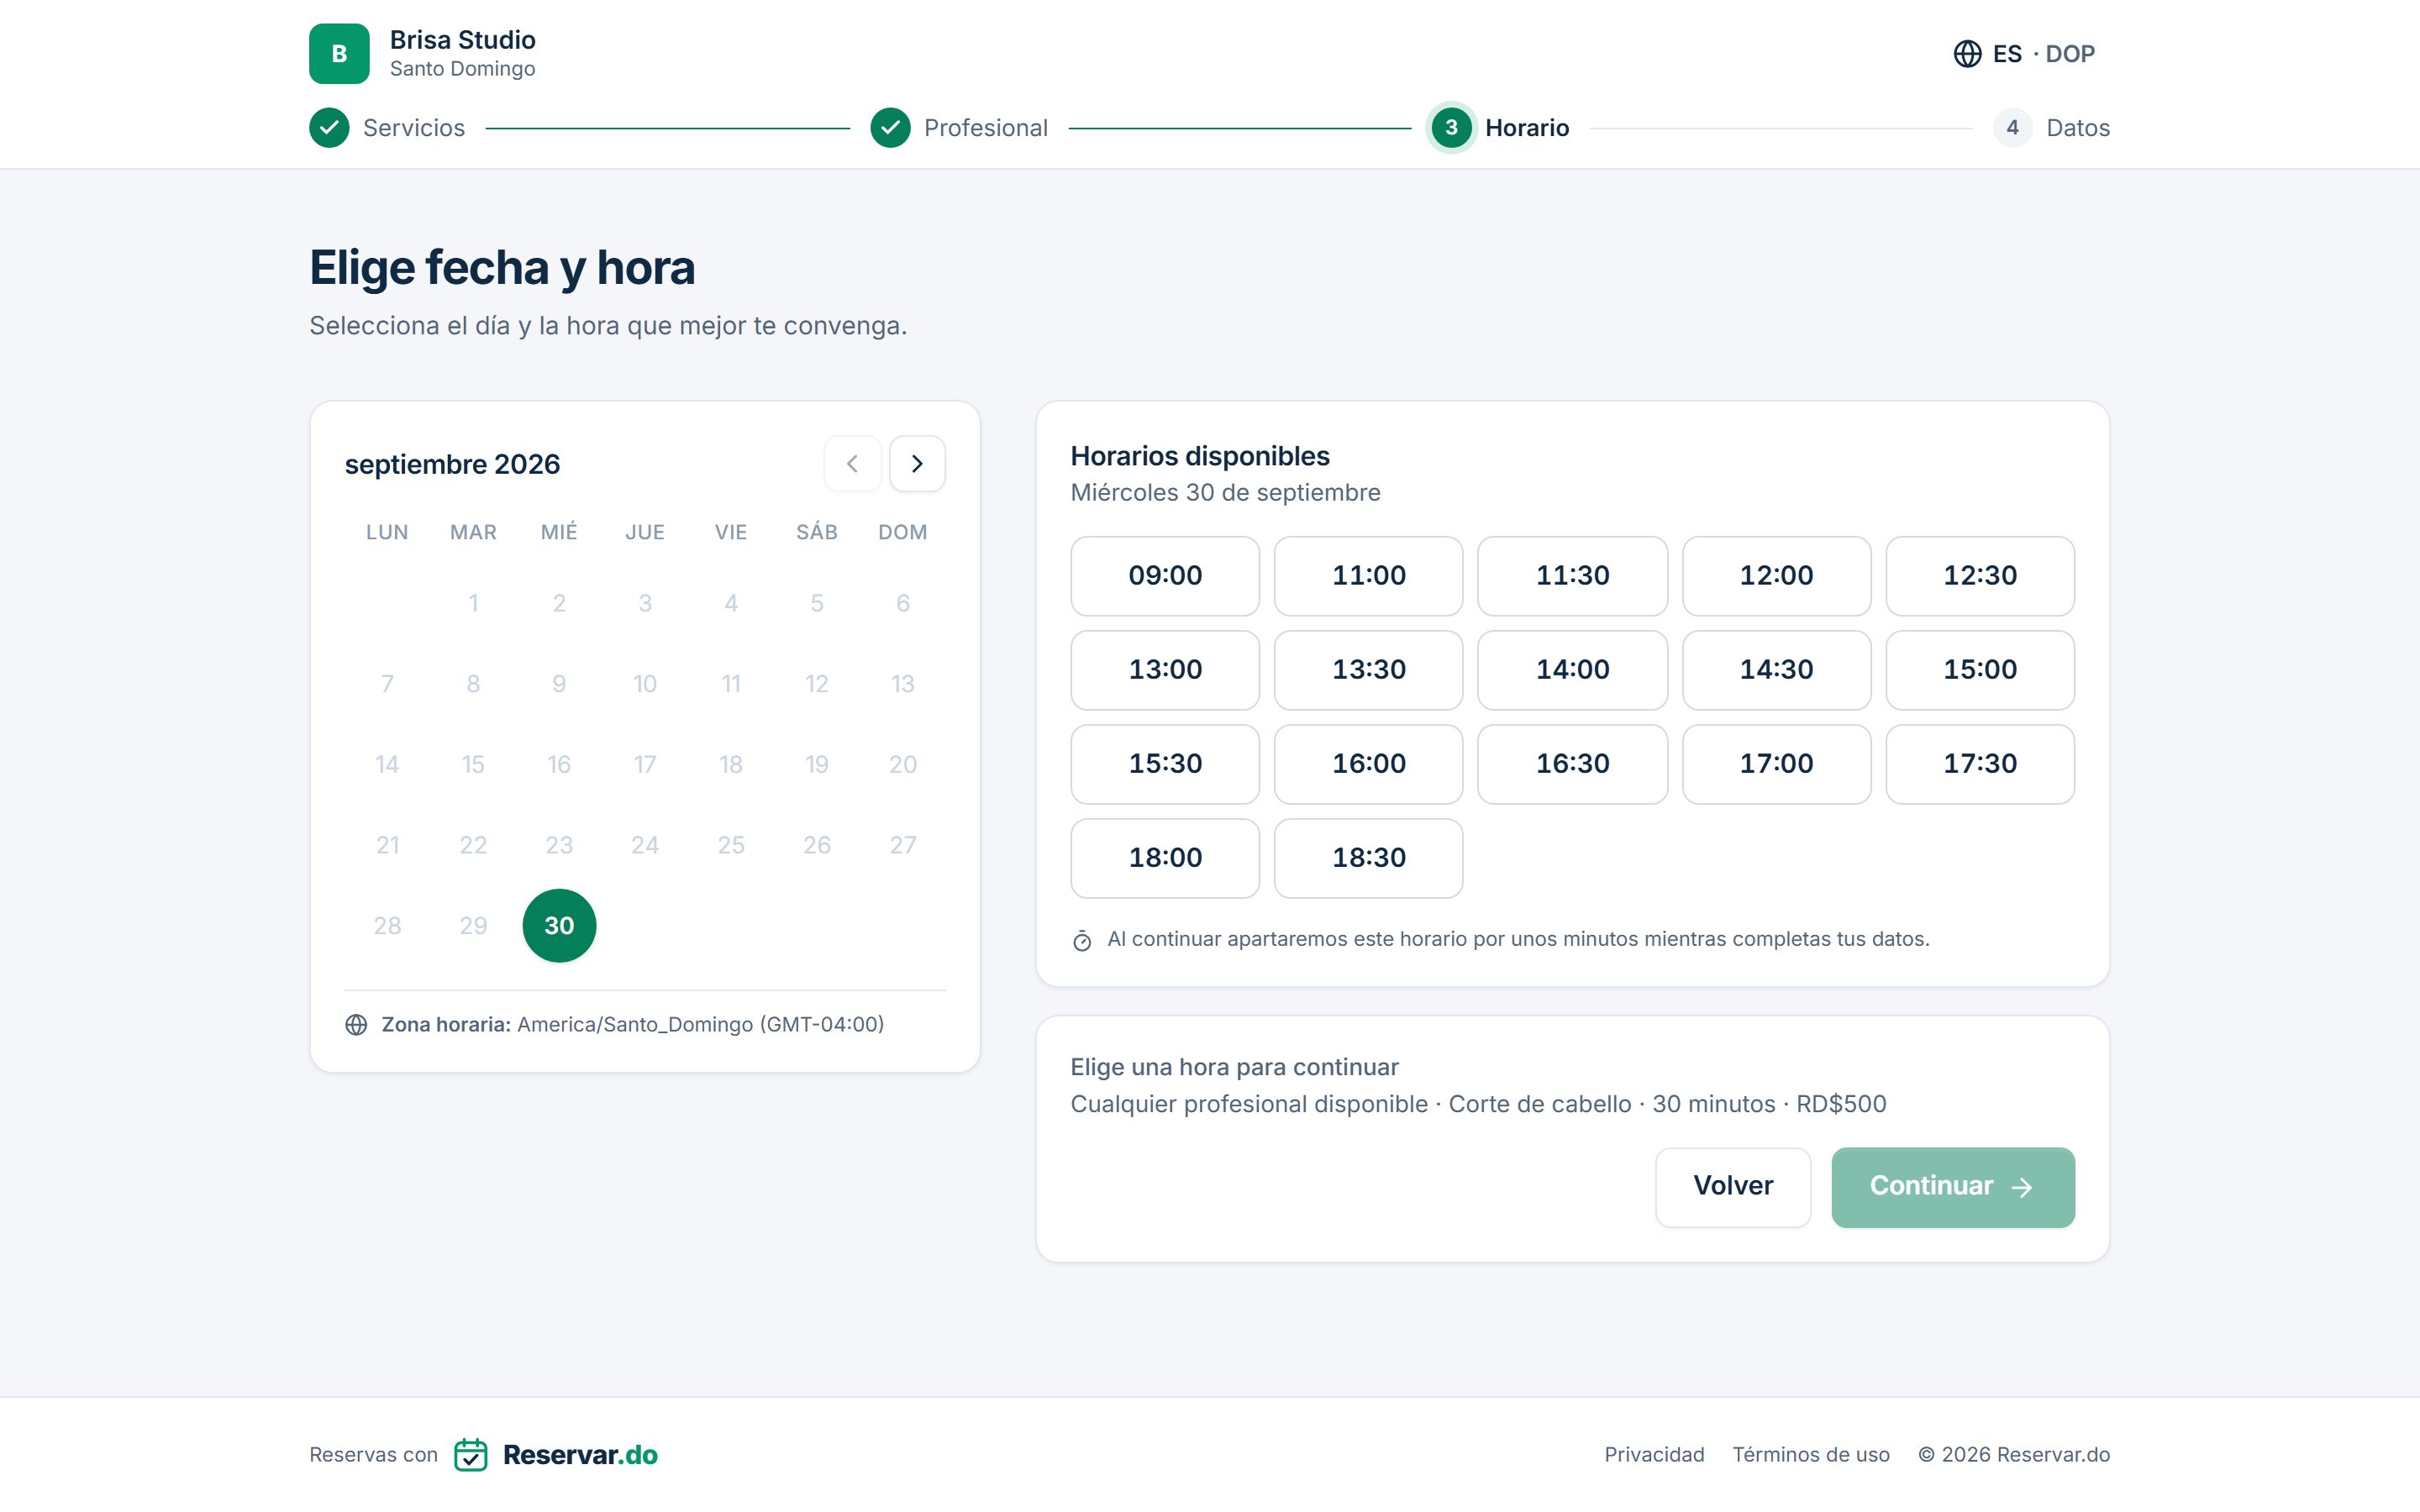The height and width of the screenshot is (1512, 2420).
Task: Select the 16:00 slot
Action: 1369,764
